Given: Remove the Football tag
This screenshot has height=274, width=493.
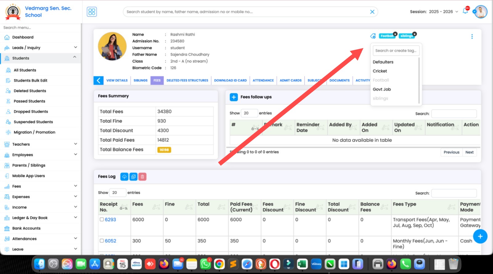Looking at the screenshot, I should click(x=395, y=34).
